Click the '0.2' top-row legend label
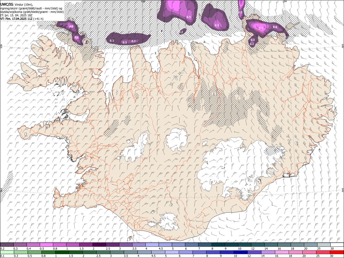 pyautogui.click(x=2, y=249)
